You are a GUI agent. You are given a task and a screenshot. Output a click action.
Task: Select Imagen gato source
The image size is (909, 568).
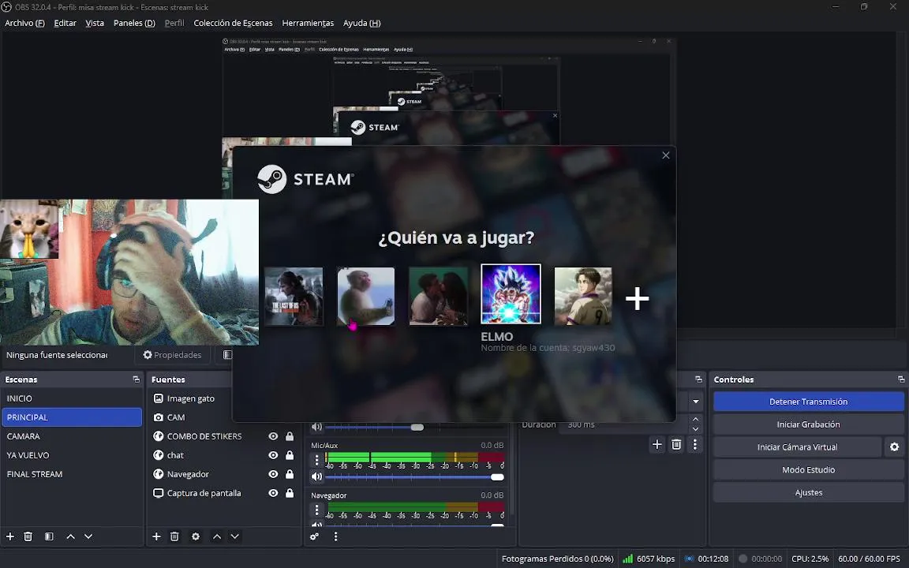(x=191, y=398)
